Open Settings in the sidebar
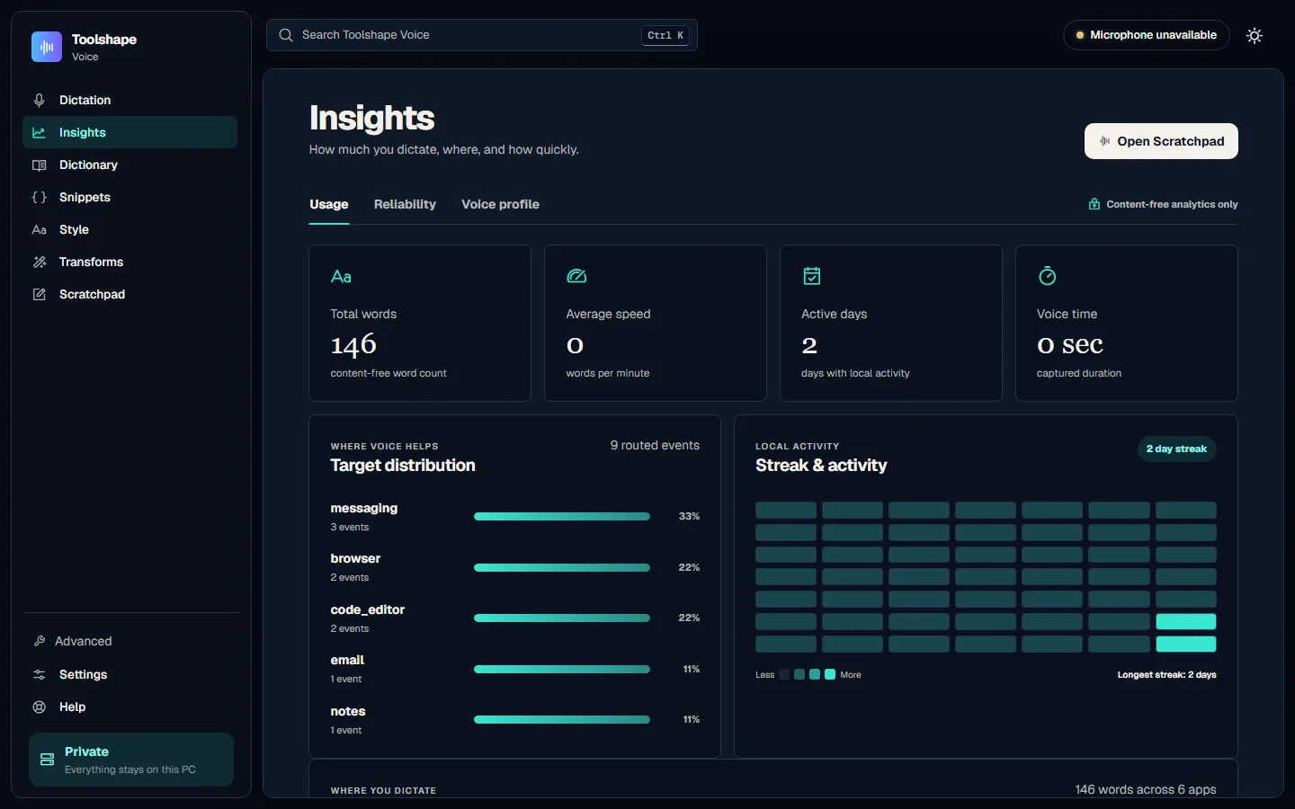 [129, 674]
